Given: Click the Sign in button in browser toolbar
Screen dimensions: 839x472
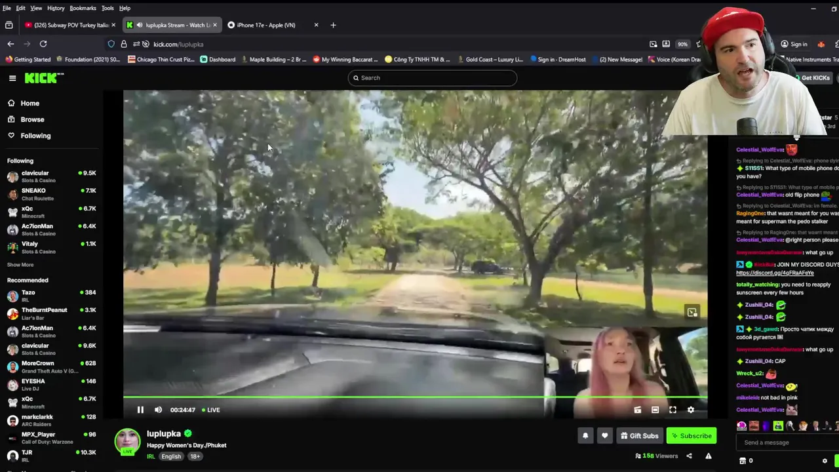Looking at the screenshot, I should tap(794, 44).
